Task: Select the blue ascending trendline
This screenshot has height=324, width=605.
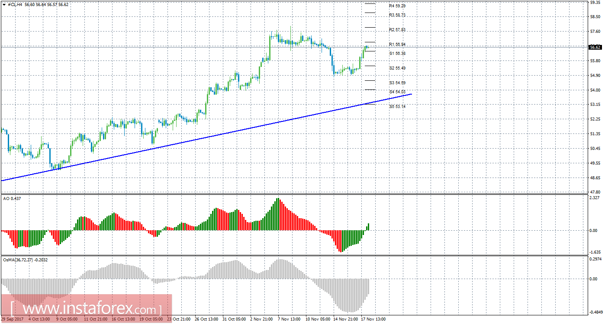Action: click(x=206, y=137)
